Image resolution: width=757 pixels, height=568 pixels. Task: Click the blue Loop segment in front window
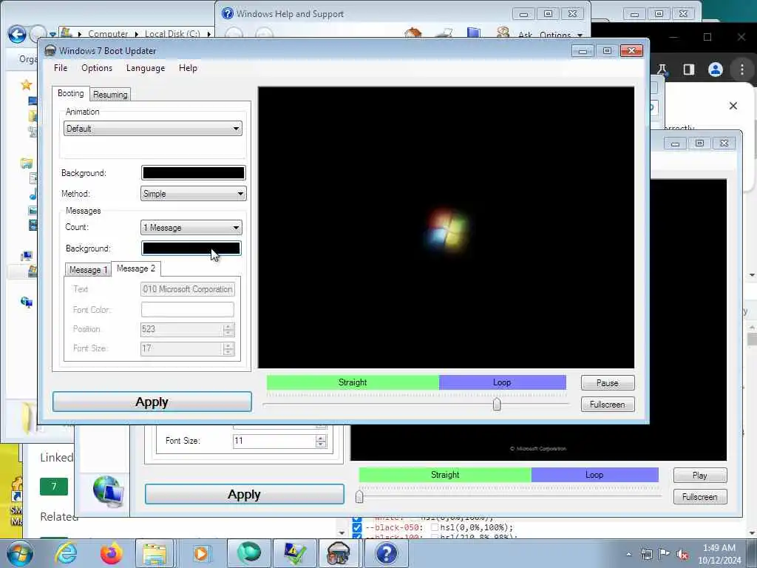coord(502,382)
